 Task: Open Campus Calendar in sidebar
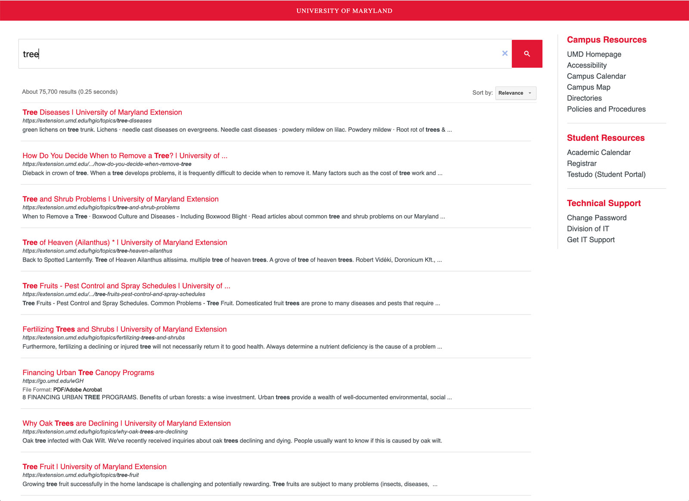(x=596, y=76)
